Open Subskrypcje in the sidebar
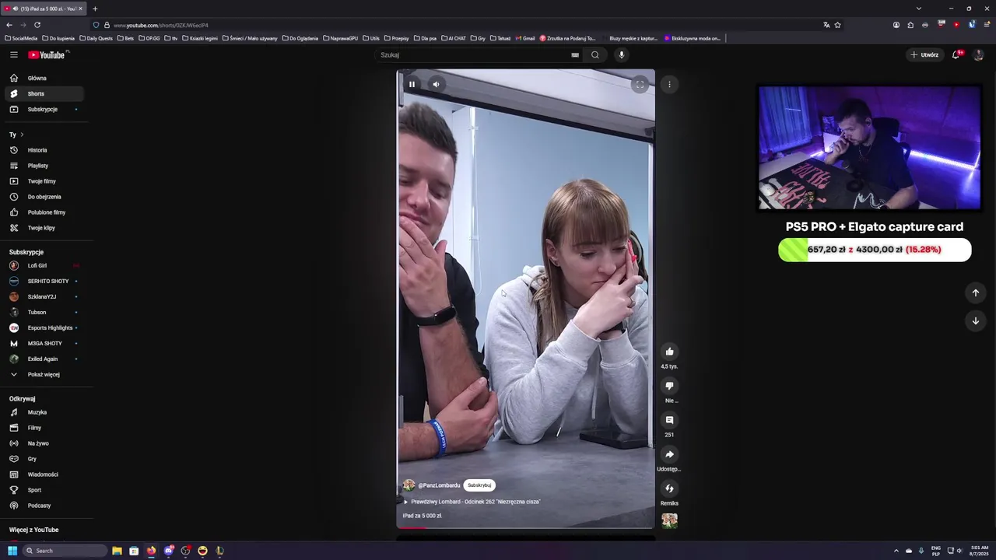Viewport: 996px width, 560px height. point(44,109)
